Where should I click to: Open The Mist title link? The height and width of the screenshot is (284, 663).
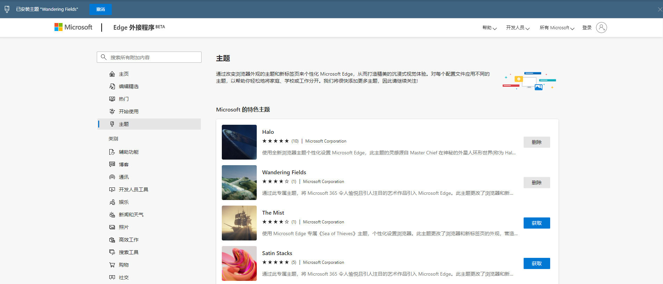coord(273,213)
